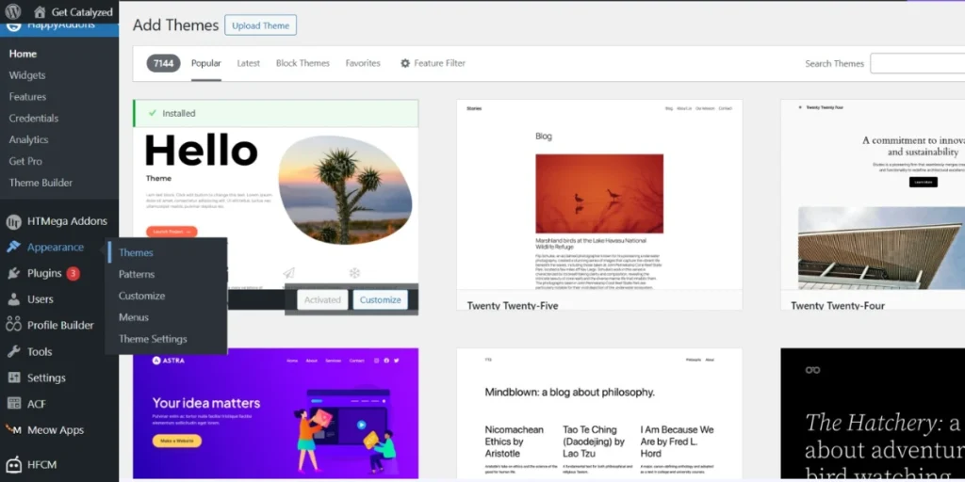This screenshot has width=965, height=482.
Task: Switch to the Popular themes tab
Action: coord(206,63)
